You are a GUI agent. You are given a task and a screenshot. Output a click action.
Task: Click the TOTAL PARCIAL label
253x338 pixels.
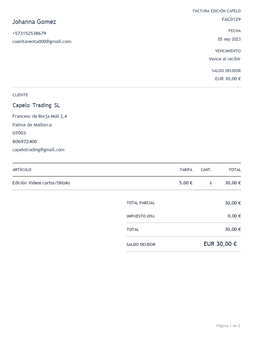(x=141, y=203)
